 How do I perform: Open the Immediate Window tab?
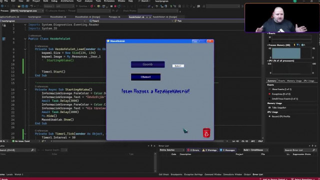232,174
